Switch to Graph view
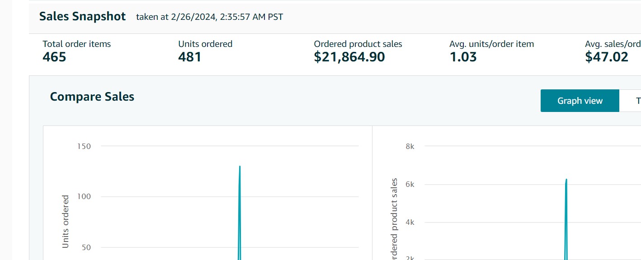 click(x=580, y=101)
